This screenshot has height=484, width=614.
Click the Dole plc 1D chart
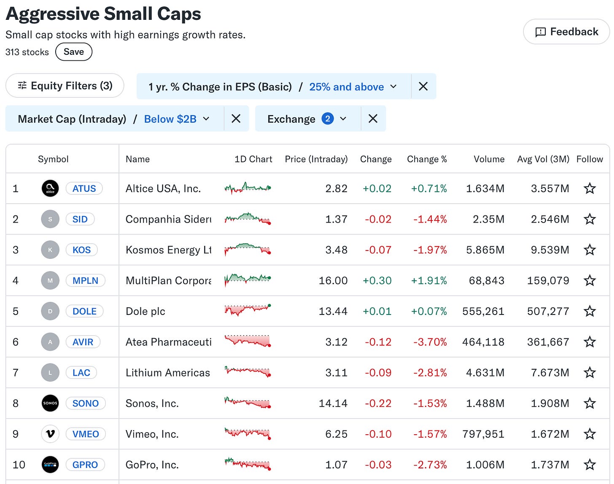248,310
